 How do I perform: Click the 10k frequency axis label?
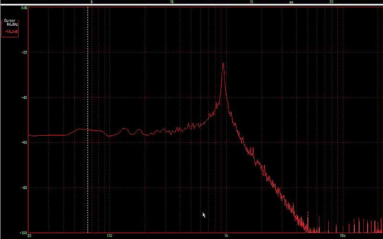(x=342, y=236)
